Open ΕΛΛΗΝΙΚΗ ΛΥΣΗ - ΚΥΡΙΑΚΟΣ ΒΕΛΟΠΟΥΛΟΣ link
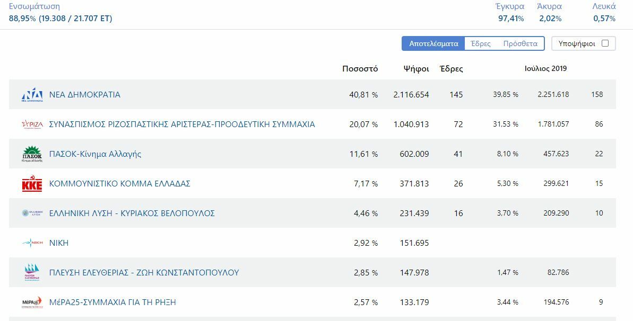Viewport: 633px width, 321px height. [x=132, y=213]
